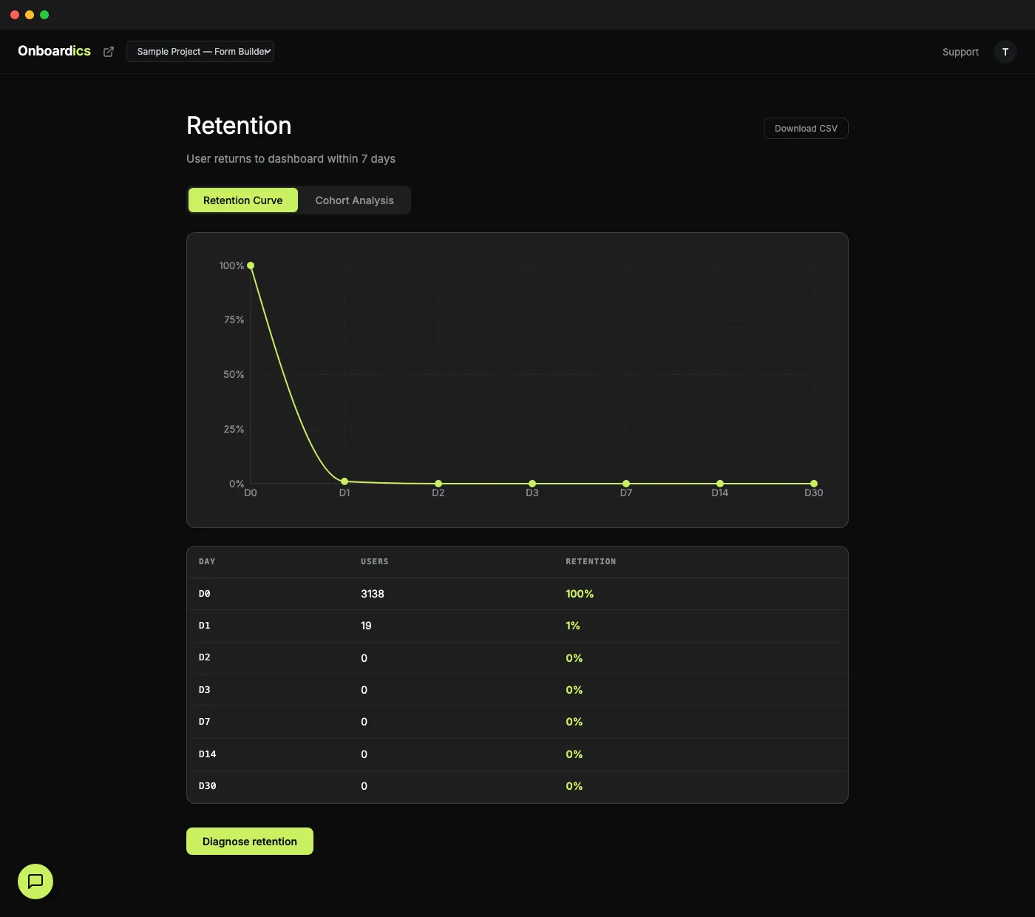Open the external link icon beside Onboardics
Screen dimensions: 1035x917
point(108,51)
